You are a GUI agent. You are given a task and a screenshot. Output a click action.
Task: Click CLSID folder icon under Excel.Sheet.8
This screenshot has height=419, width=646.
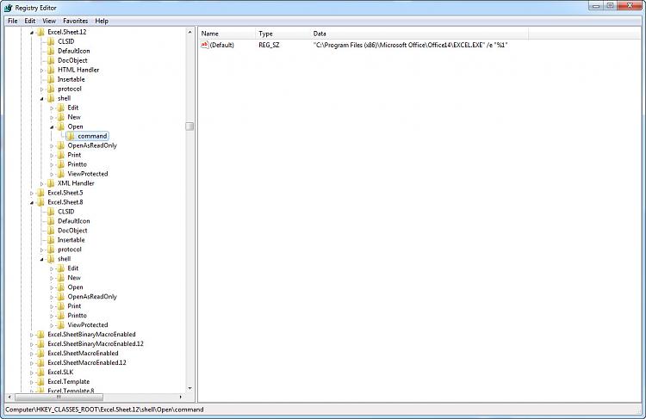(x=51, y=212)
